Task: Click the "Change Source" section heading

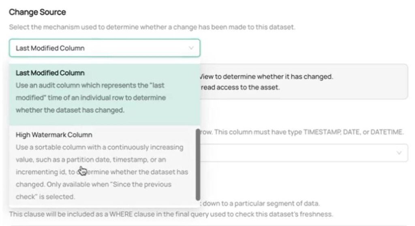Action: pos(37,12)
